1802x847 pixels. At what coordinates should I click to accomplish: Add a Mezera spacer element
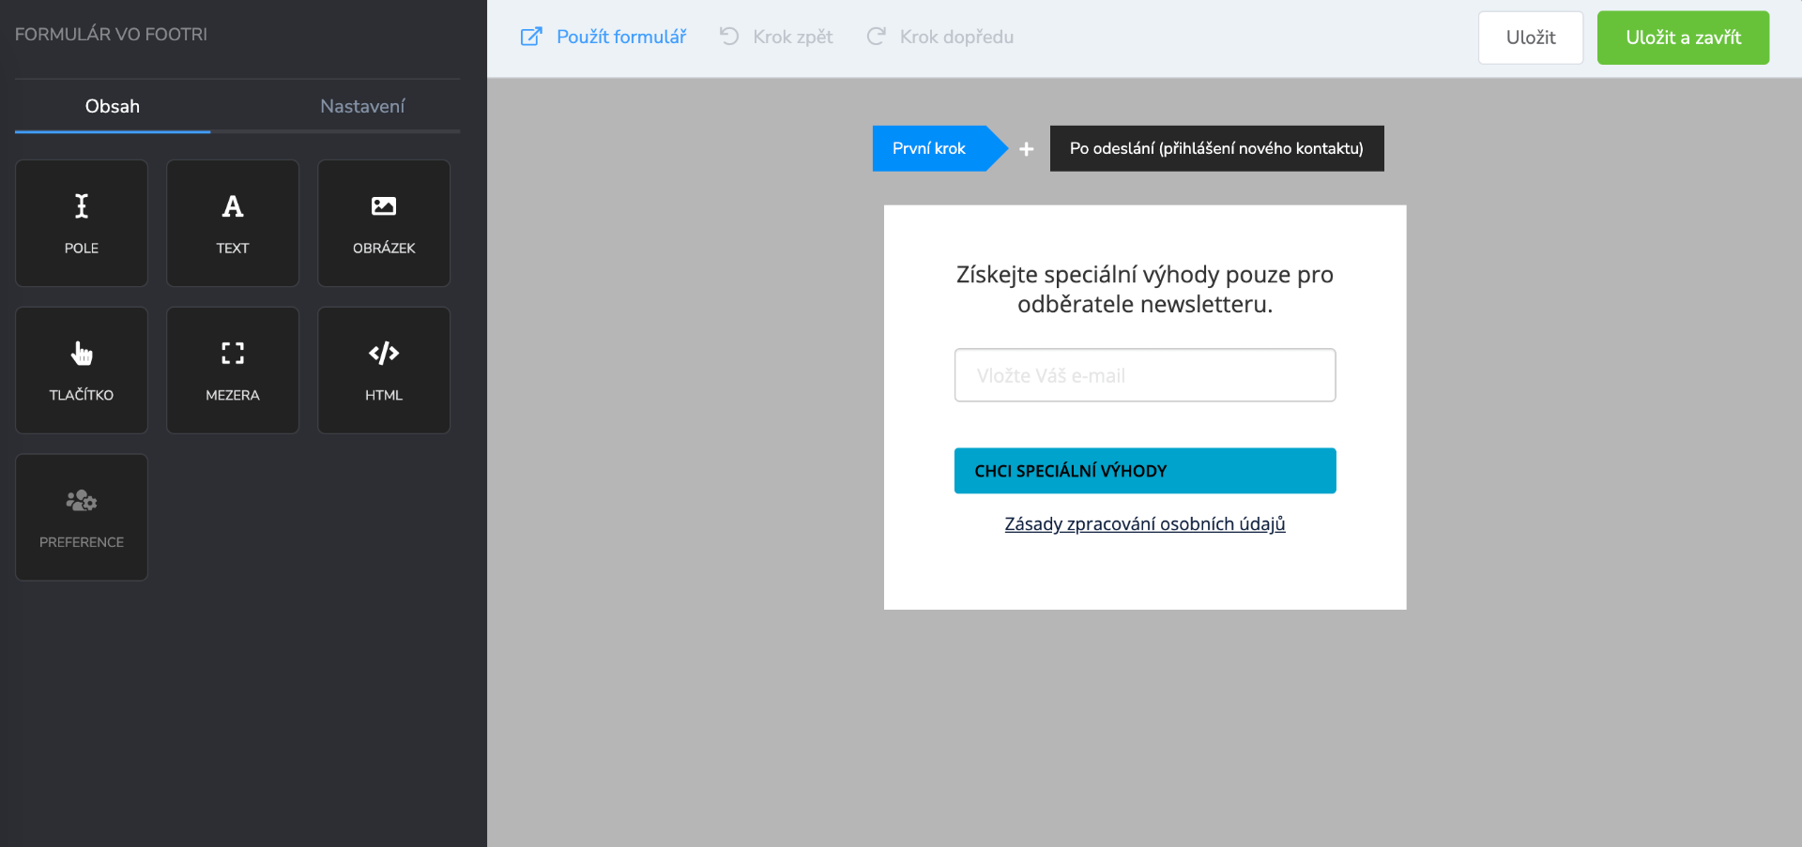coord(233,371)
